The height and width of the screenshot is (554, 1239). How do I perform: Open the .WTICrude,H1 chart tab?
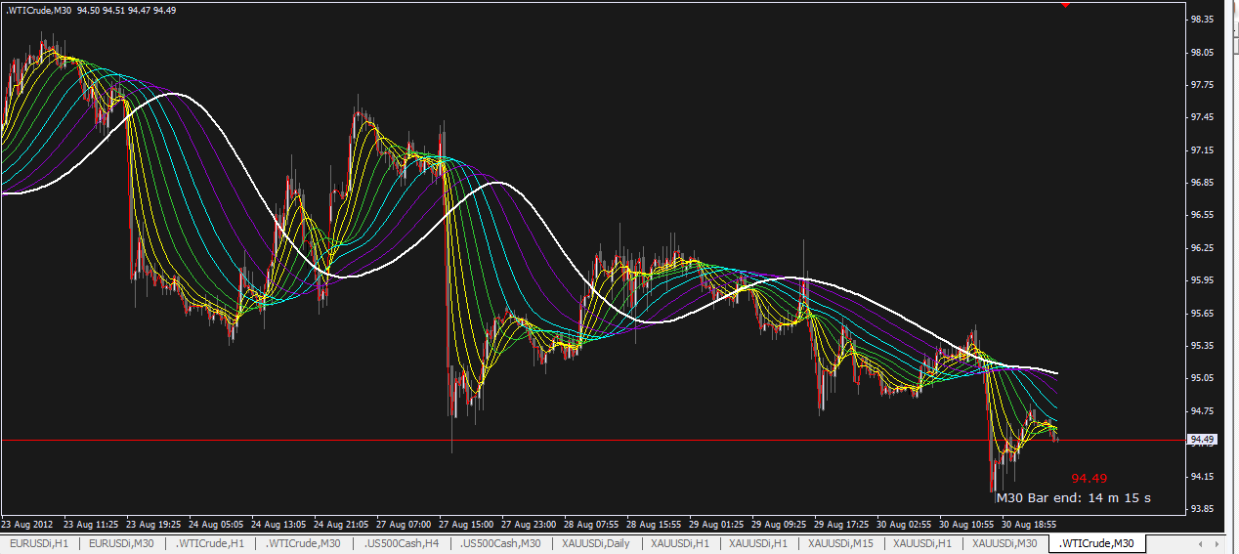pyautogui.click(x=210, y=543)
